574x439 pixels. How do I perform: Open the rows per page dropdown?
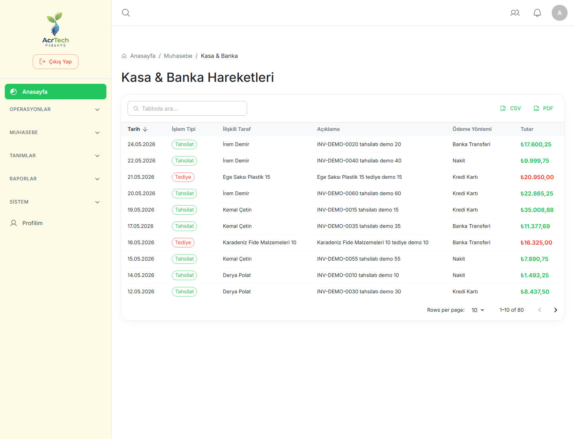[x=478, y=310]
